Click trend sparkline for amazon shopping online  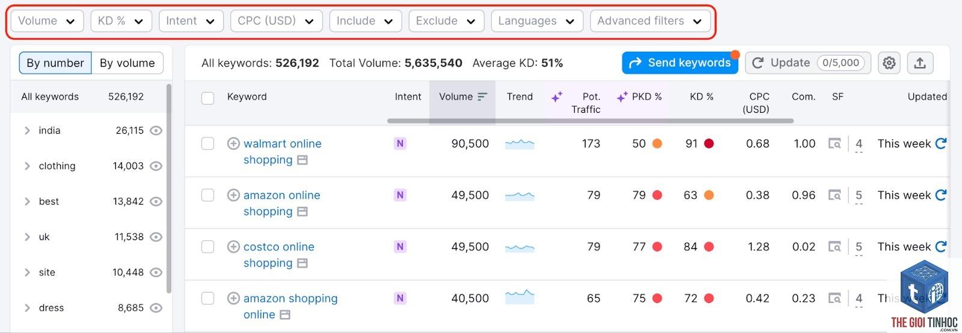[x=519, y=296]
